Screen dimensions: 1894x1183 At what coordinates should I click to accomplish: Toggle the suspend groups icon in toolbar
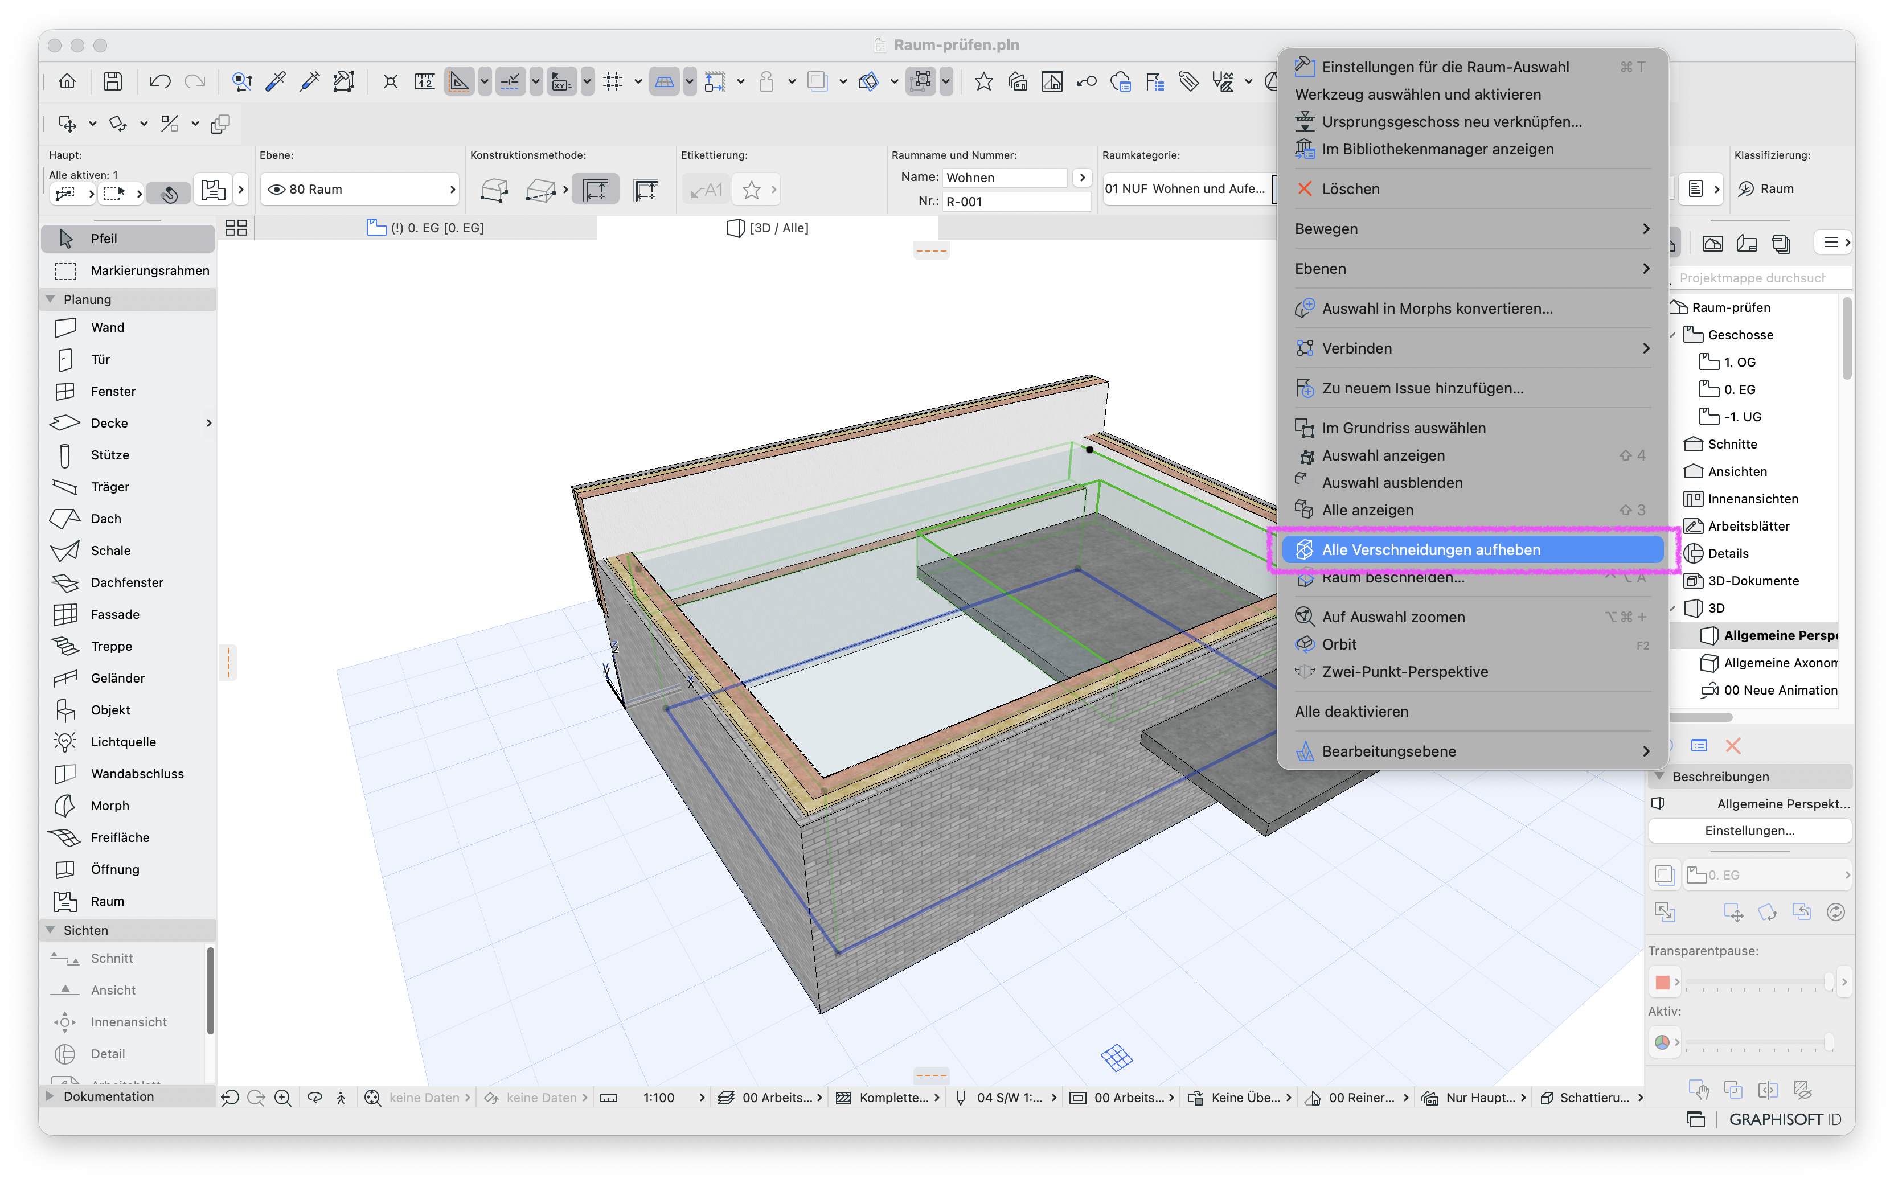pyautogui.click(x=921, y=81)
